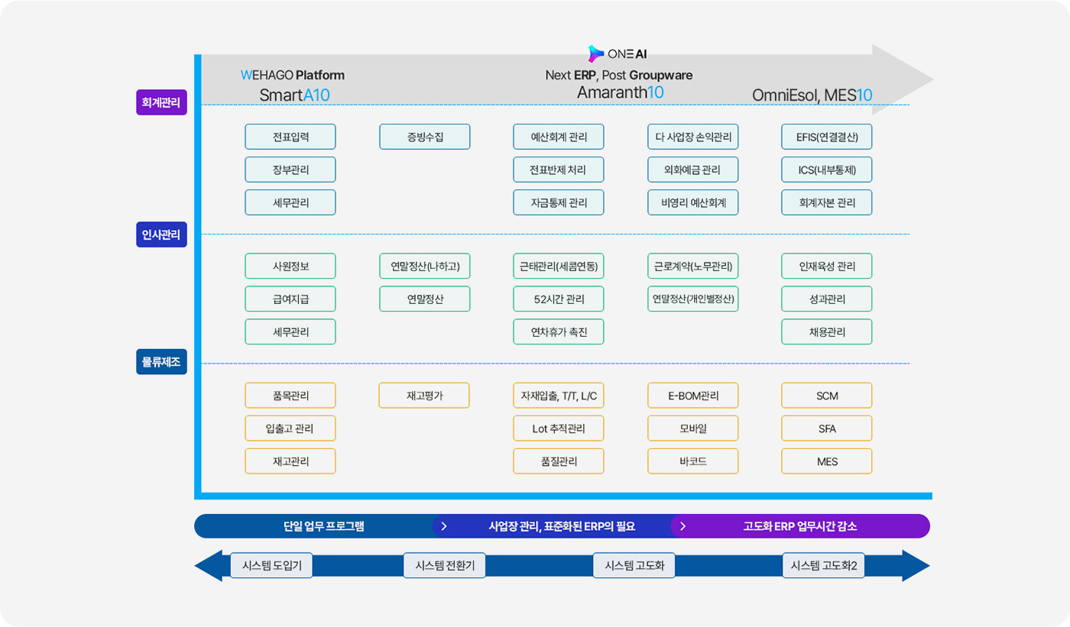
Task: Click the 모바일 box
Action: point(693,428)
